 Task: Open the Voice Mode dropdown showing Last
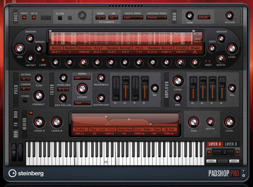click(133, 18)
